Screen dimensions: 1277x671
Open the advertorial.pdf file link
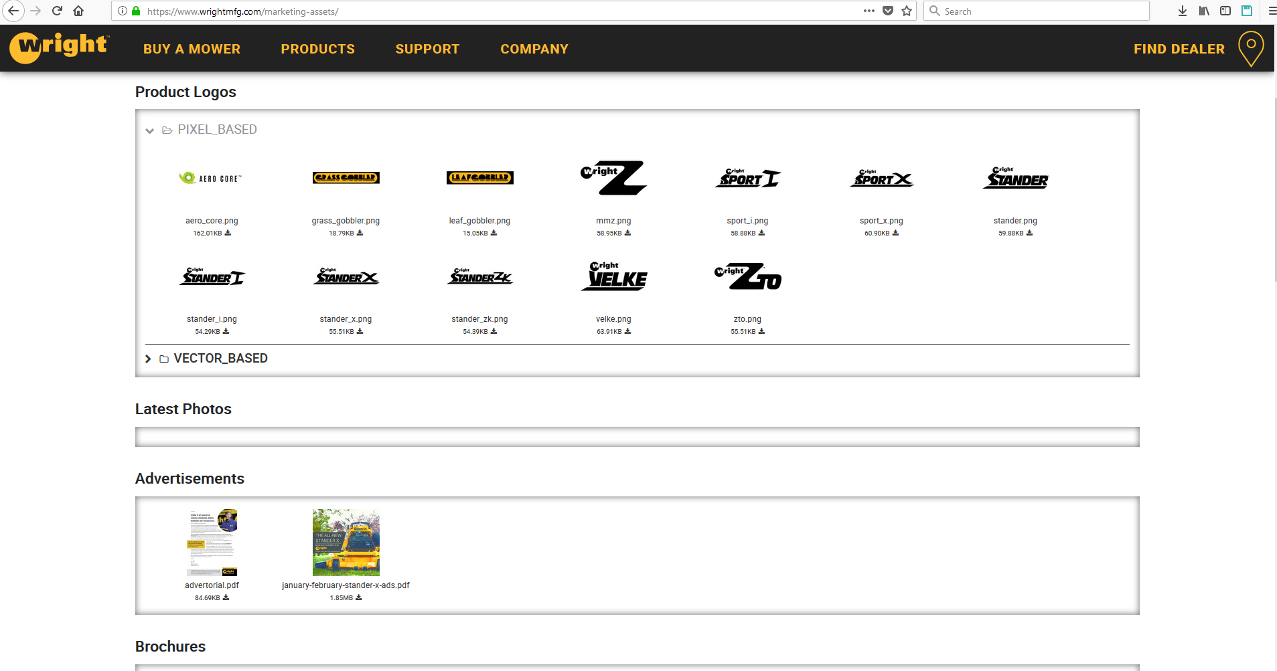click(x=212, y=585)
